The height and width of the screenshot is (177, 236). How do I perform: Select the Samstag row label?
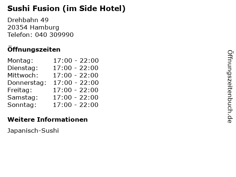(22, 97)
